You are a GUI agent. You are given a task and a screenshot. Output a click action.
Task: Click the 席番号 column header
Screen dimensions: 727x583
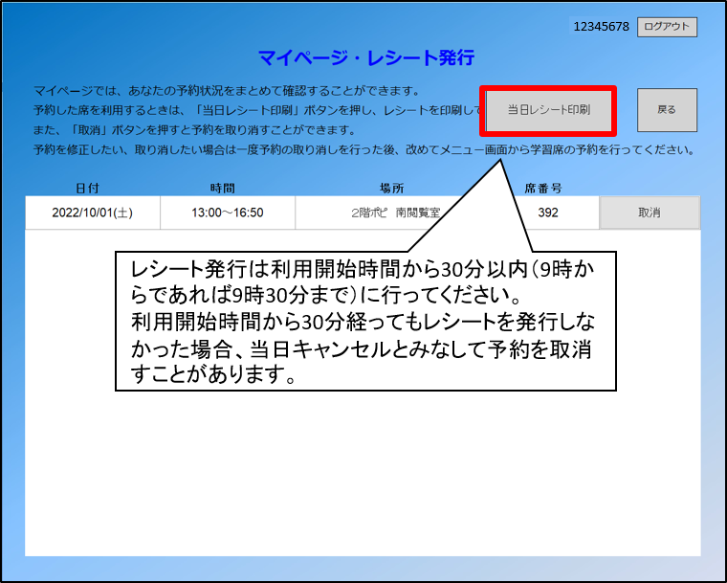coord(542,188)
